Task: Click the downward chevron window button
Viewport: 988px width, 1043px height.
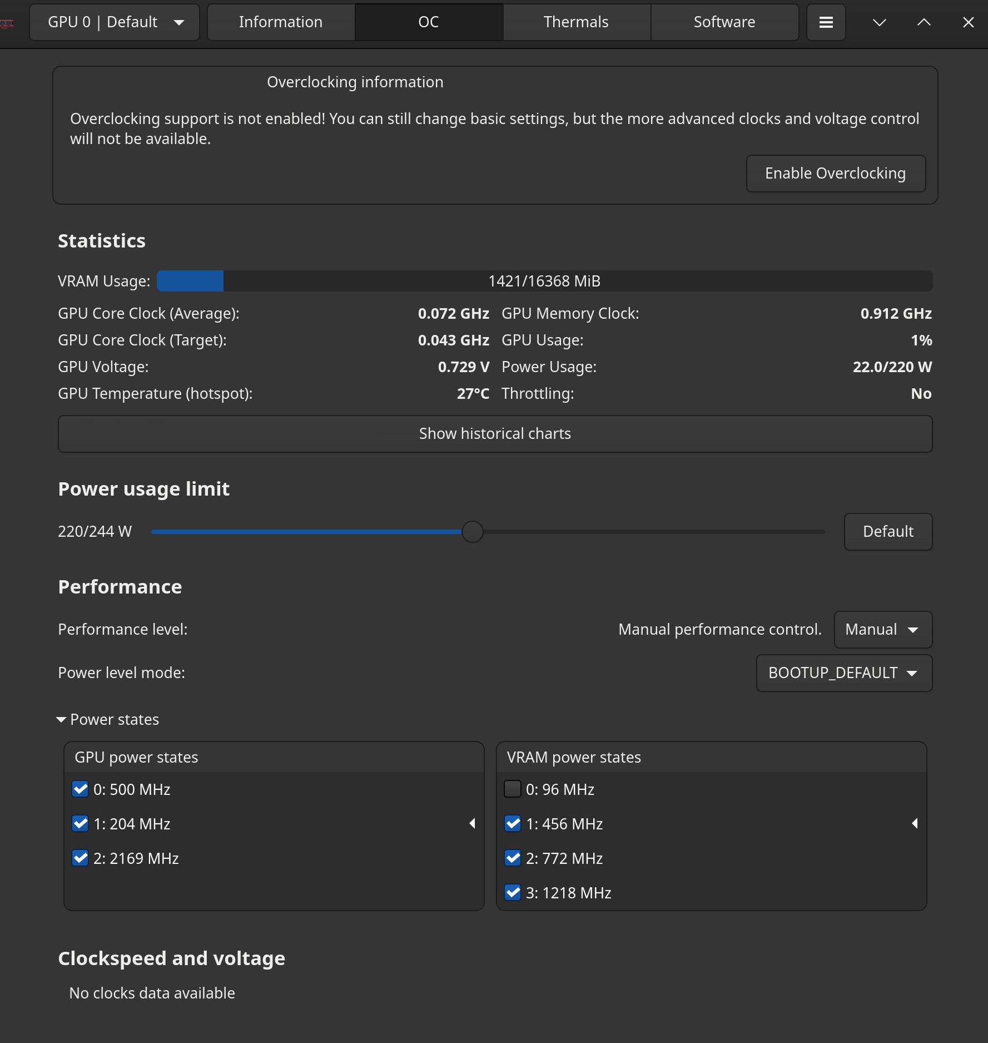Action: pyautogui.click(x=879, y=22)
